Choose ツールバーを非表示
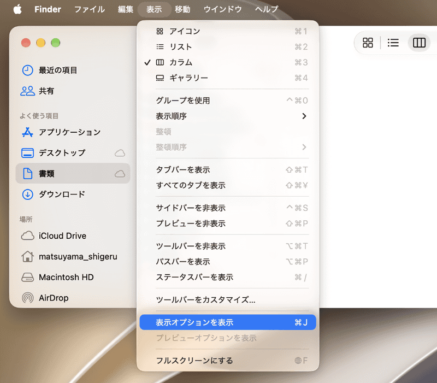 228,246
